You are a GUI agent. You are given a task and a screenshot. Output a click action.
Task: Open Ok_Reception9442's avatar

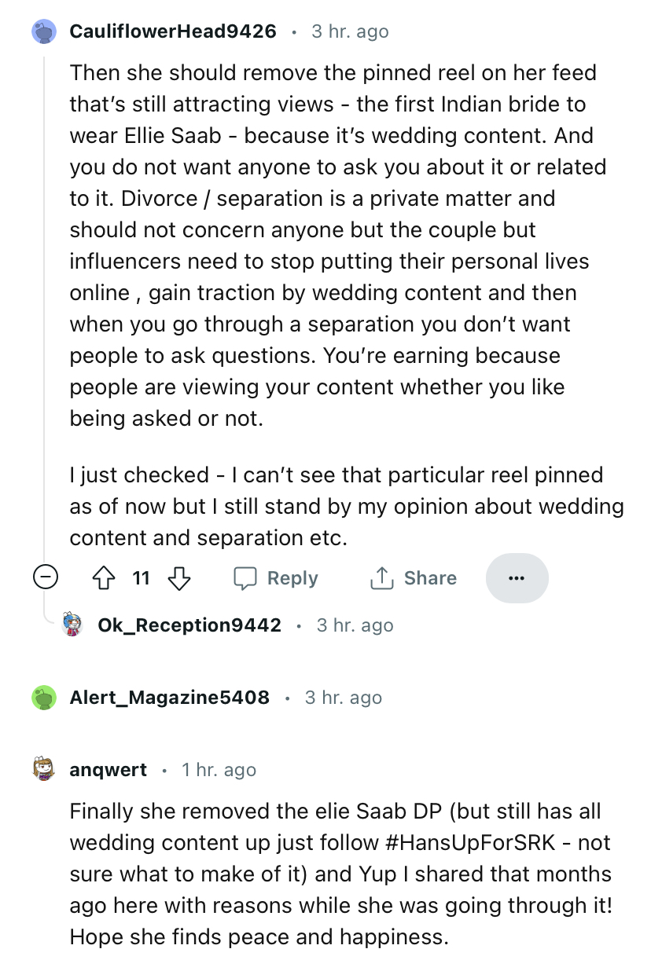point(73,625)
